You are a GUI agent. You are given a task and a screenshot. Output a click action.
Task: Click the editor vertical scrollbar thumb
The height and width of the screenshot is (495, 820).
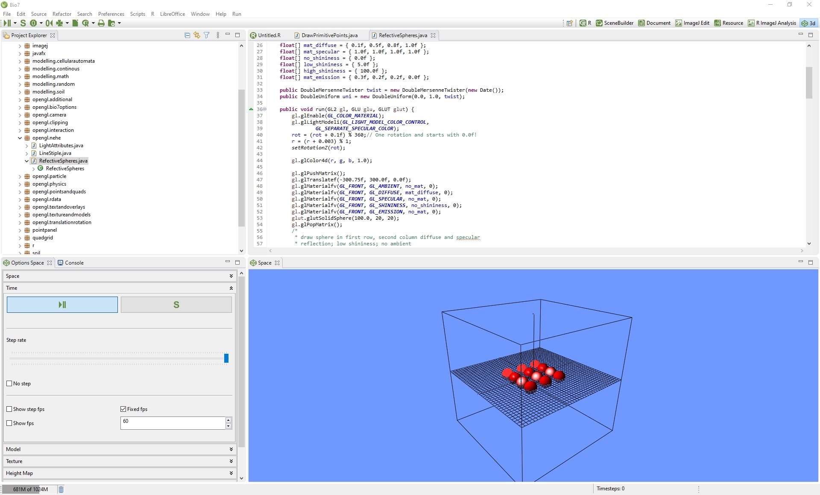[809, 83]
